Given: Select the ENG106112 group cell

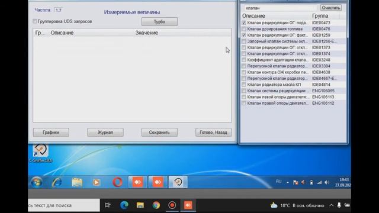Looking at the screenshot, I should 323,103.
